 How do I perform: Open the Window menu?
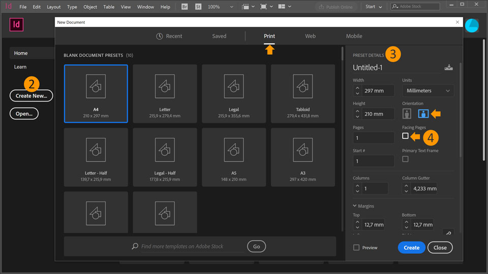[x=146, y=7]
